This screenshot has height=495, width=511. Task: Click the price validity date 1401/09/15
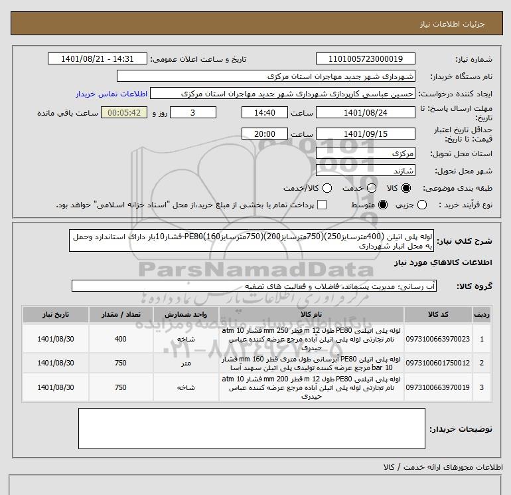coord(365,134)
